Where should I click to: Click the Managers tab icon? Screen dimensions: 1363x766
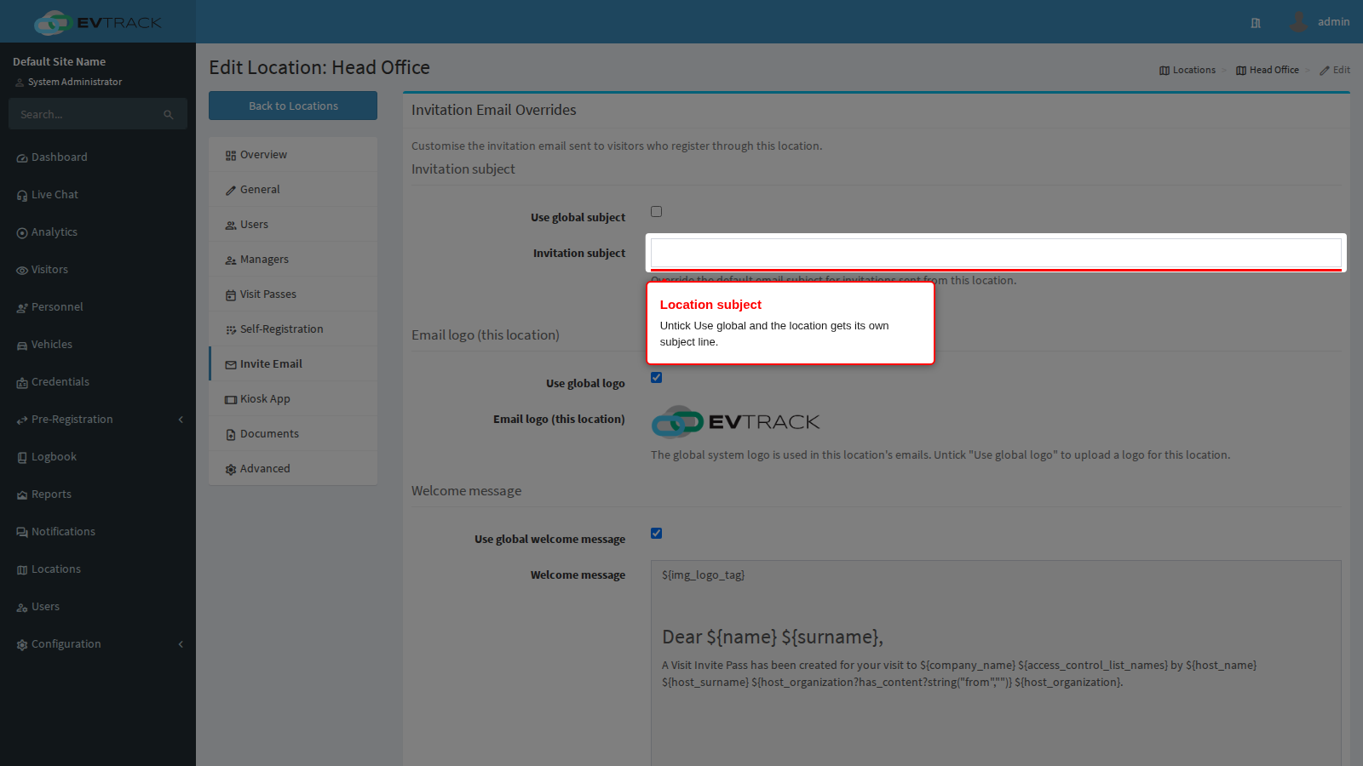(231, 260)
